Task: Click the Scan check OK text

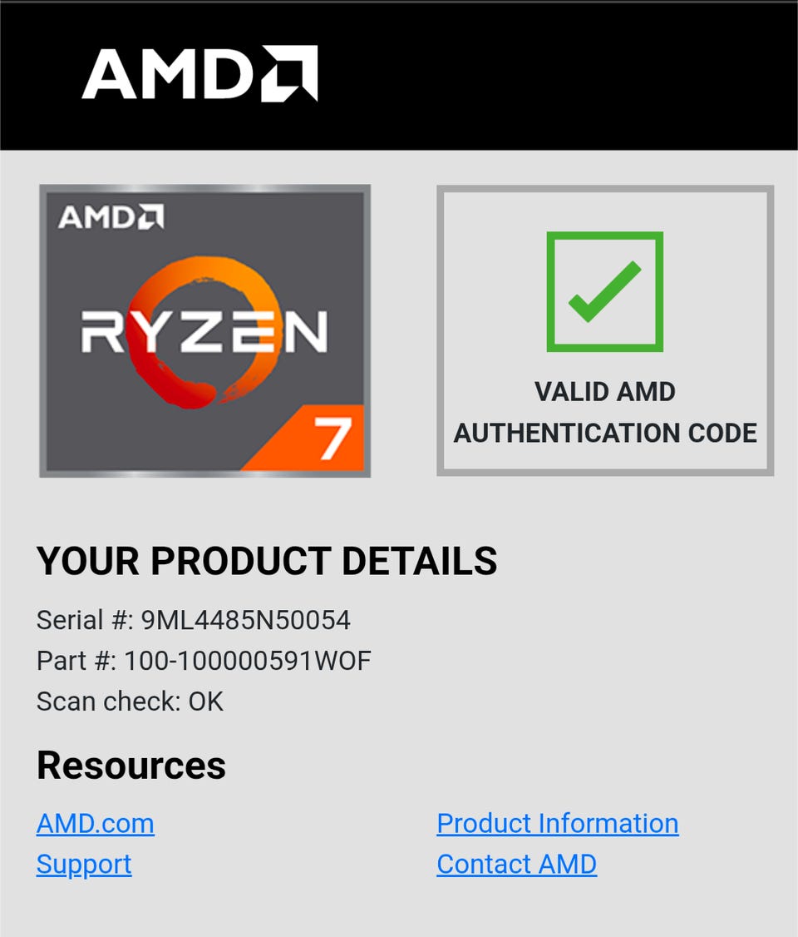Action: pos(131,702)
